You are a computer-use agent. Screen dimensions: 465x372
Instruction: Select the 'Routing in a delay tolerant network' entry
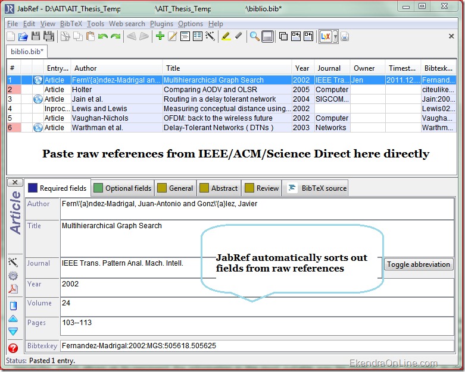coord(232,99)
